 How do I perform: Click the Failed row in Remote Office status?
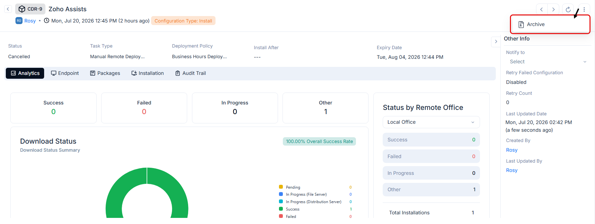click(x=431, y=157)
